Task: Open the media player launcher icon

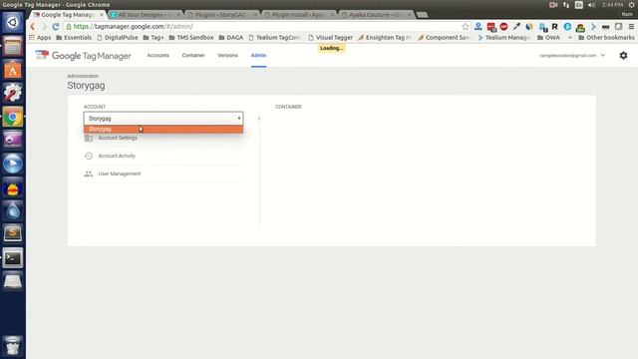Action: (13, 164)
